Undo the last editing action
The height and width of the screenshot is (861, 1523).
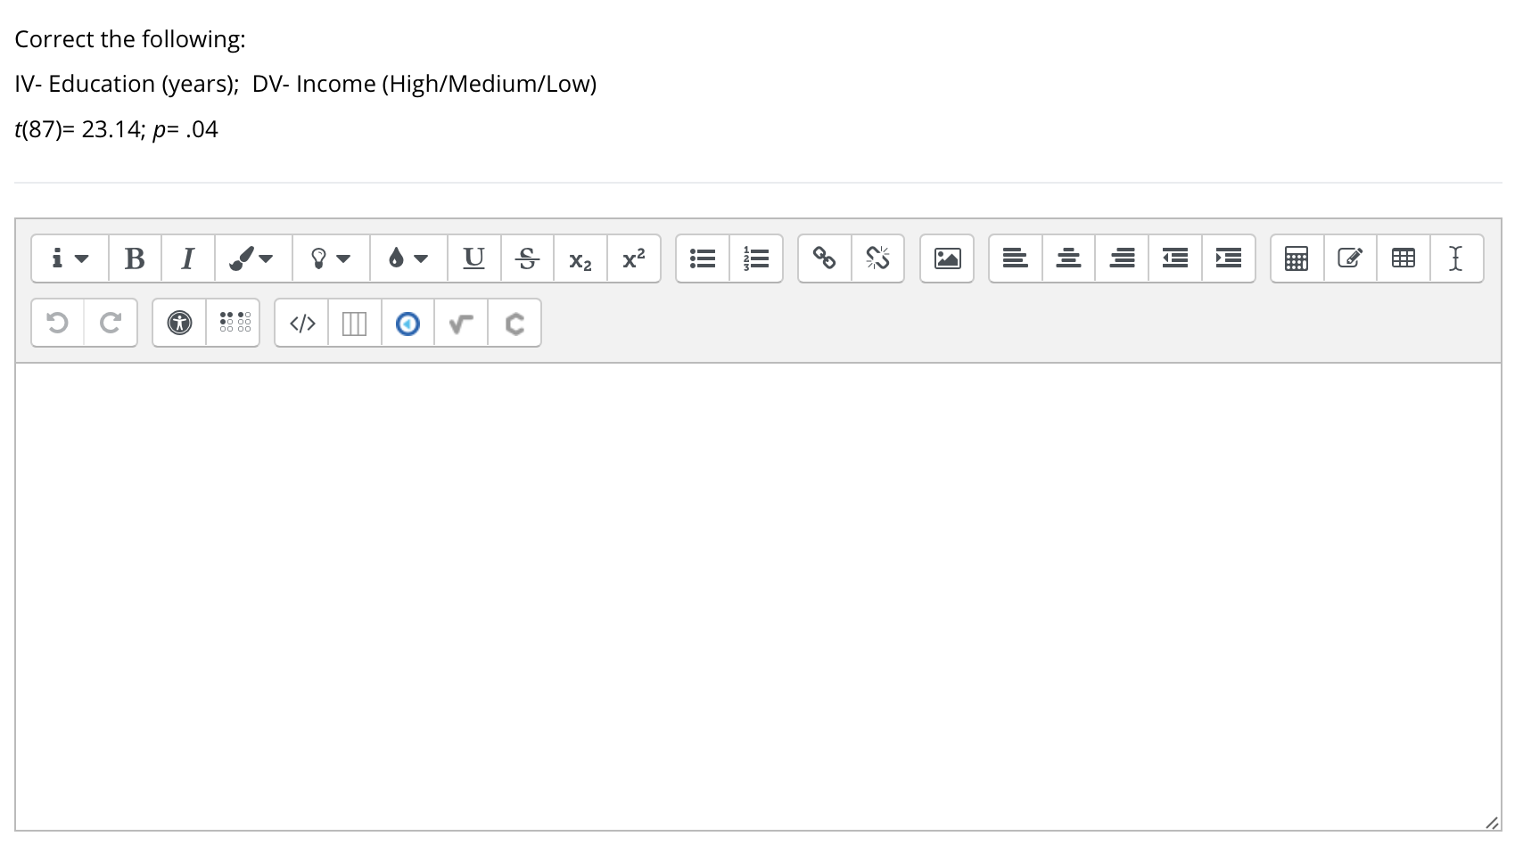coord(56,323)
